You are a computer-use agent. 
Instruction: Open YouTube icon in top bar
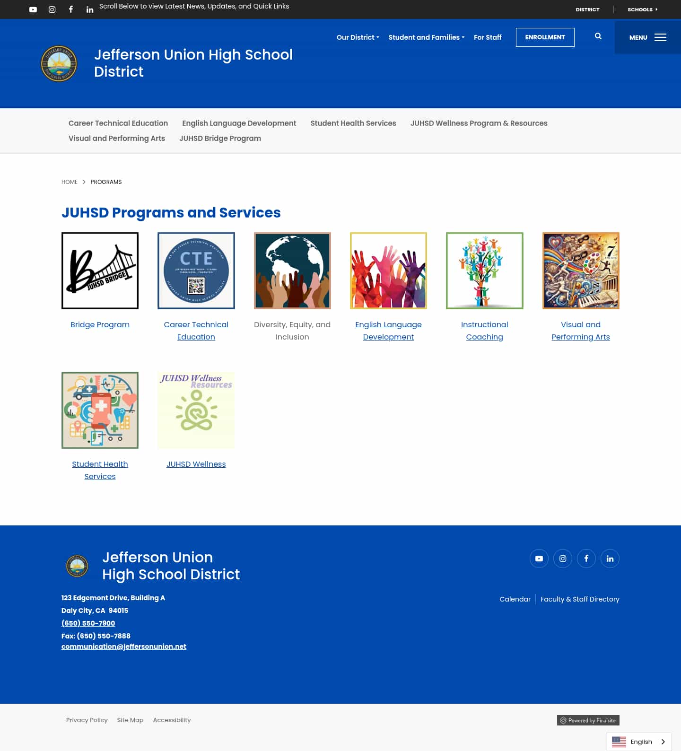point(33,9)
